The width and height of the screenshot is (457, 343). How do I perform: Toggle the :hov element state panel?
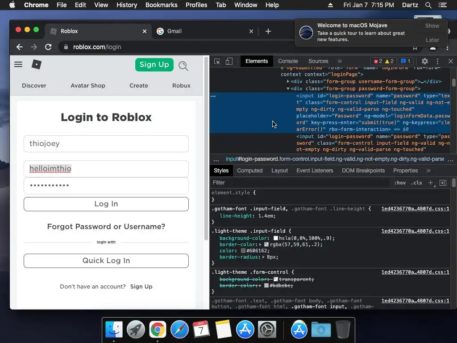tap(400, 183)
